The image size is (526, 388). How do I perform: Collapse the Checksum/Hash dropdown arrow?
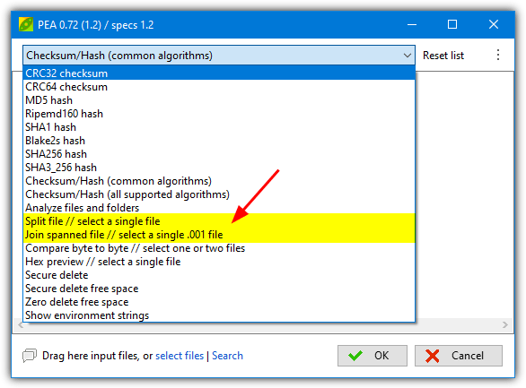(x=408, y=56)
